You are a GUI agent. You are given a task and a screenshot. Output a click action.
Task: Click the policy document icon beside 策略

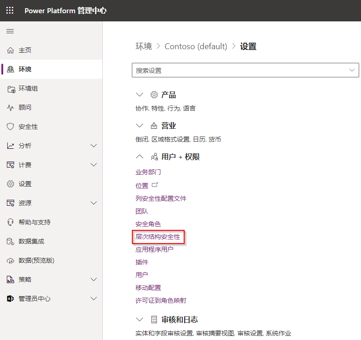coord(10,279)
